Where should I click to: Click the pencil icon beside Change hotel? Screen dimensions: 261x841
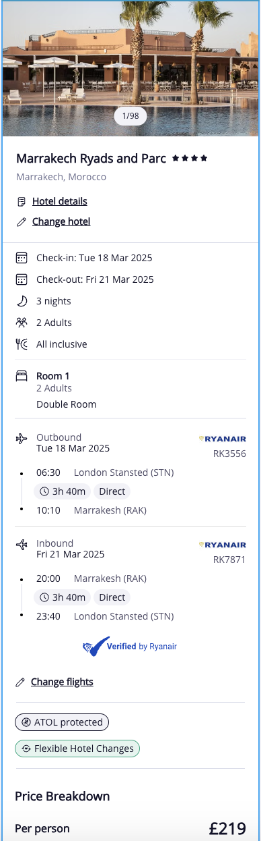(22, 221)
